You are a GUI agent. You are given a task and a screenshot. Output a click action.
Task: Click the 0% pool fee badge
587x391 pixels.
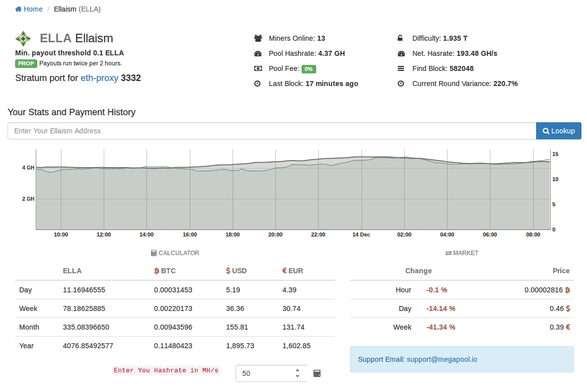[309, 69]
